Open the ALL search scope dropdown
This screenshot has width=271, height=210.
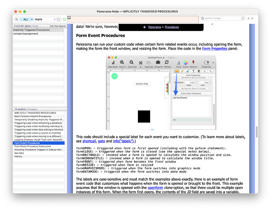point(26,19)
